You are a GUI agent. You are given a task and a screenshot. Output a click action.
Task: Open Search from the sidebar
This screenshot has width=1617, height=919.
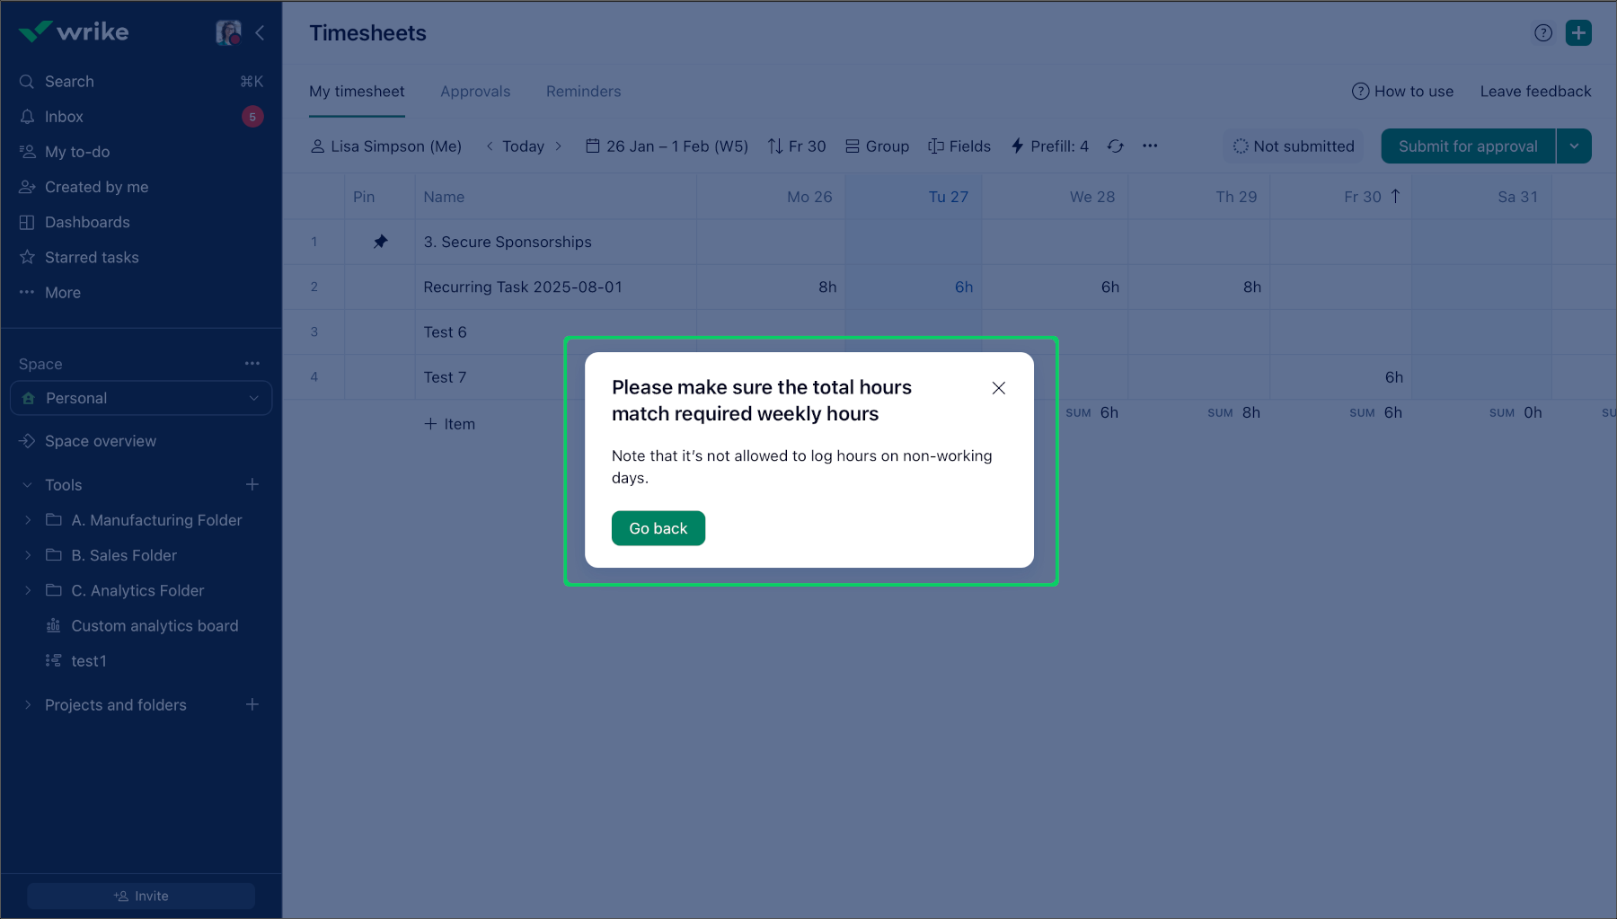68,81
